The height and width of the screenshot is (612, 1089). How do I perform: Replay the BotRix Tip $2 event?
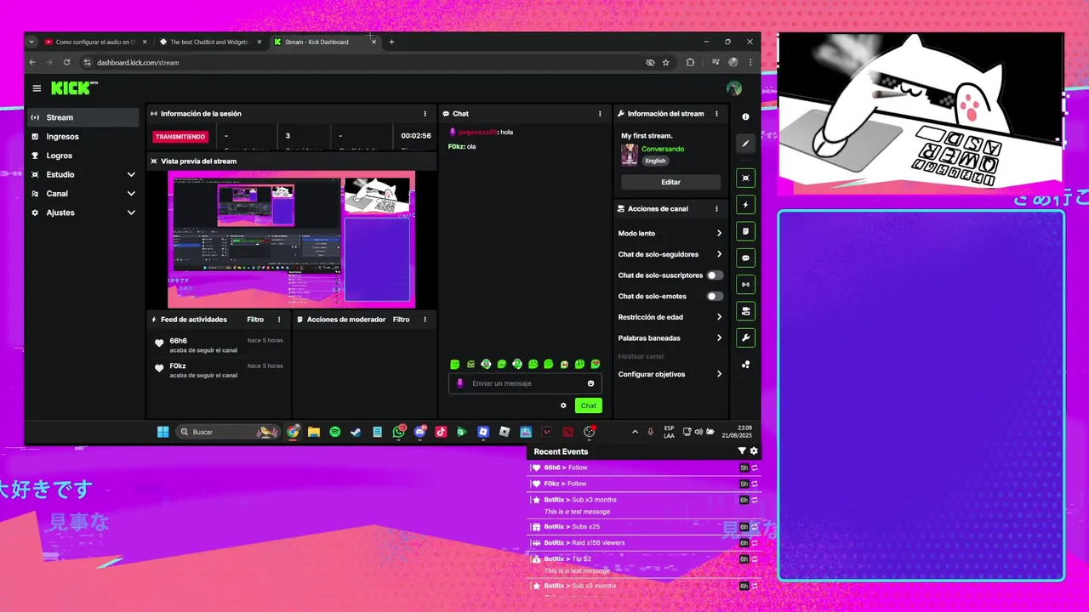pyautogui.click(x=755, y=559)
